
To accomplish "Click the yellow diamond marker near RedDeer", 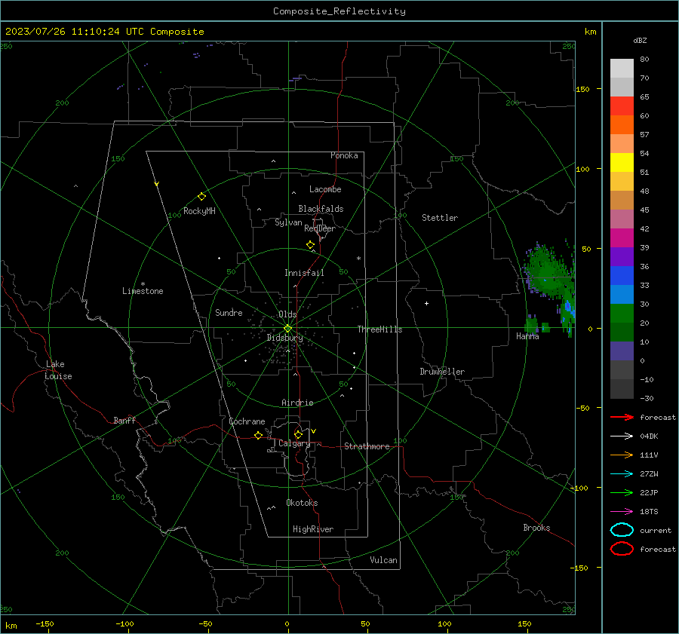I will click(x=310, y=244).
